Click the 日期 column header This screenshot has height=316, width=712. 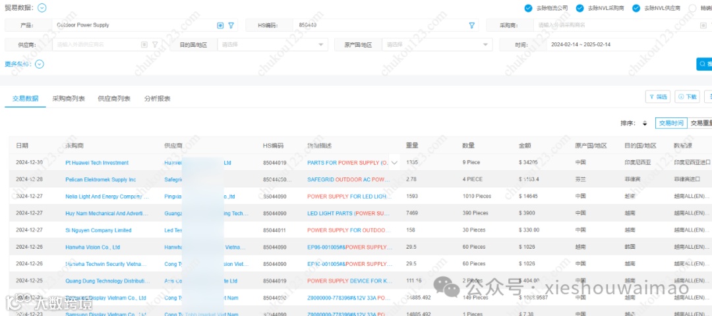(x=22, y=146)
